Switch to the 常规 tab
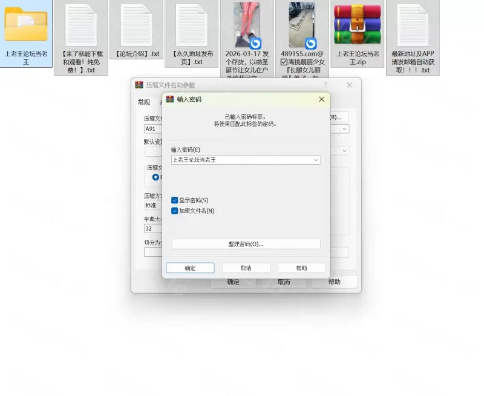The height and width of the screenshot is (396, 484). [144, 102]
